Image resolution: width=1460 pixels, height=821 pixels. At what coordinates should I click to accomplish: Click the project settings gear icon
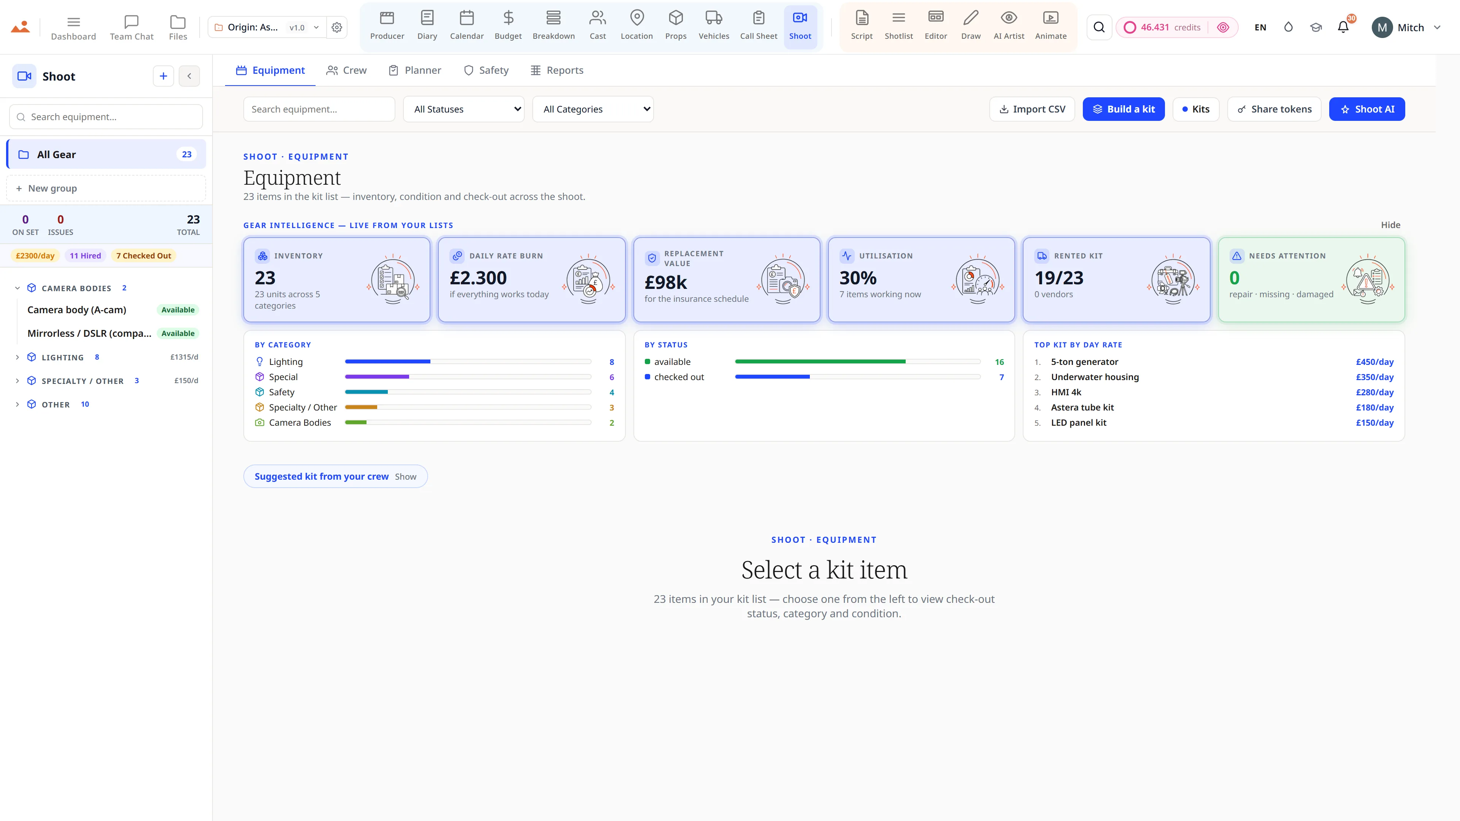[x=336, y=27]
